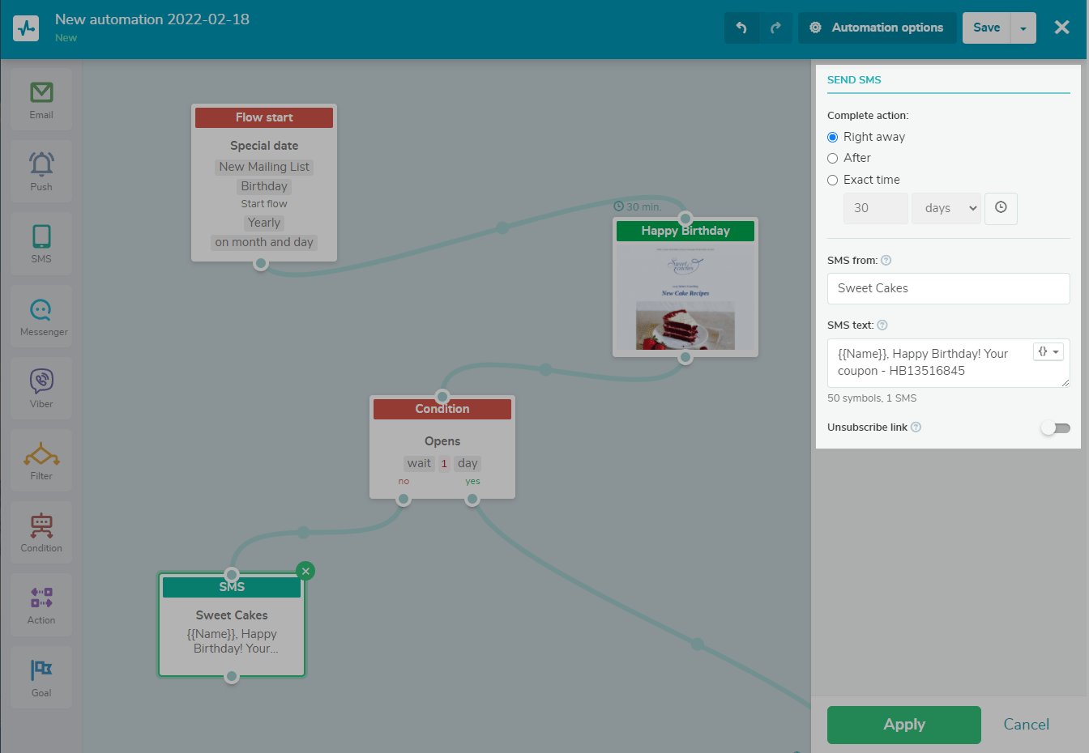Toggle the Unsubscribe link switch
This screenshot has width=1089, height=753.
tap(1055, 428)
